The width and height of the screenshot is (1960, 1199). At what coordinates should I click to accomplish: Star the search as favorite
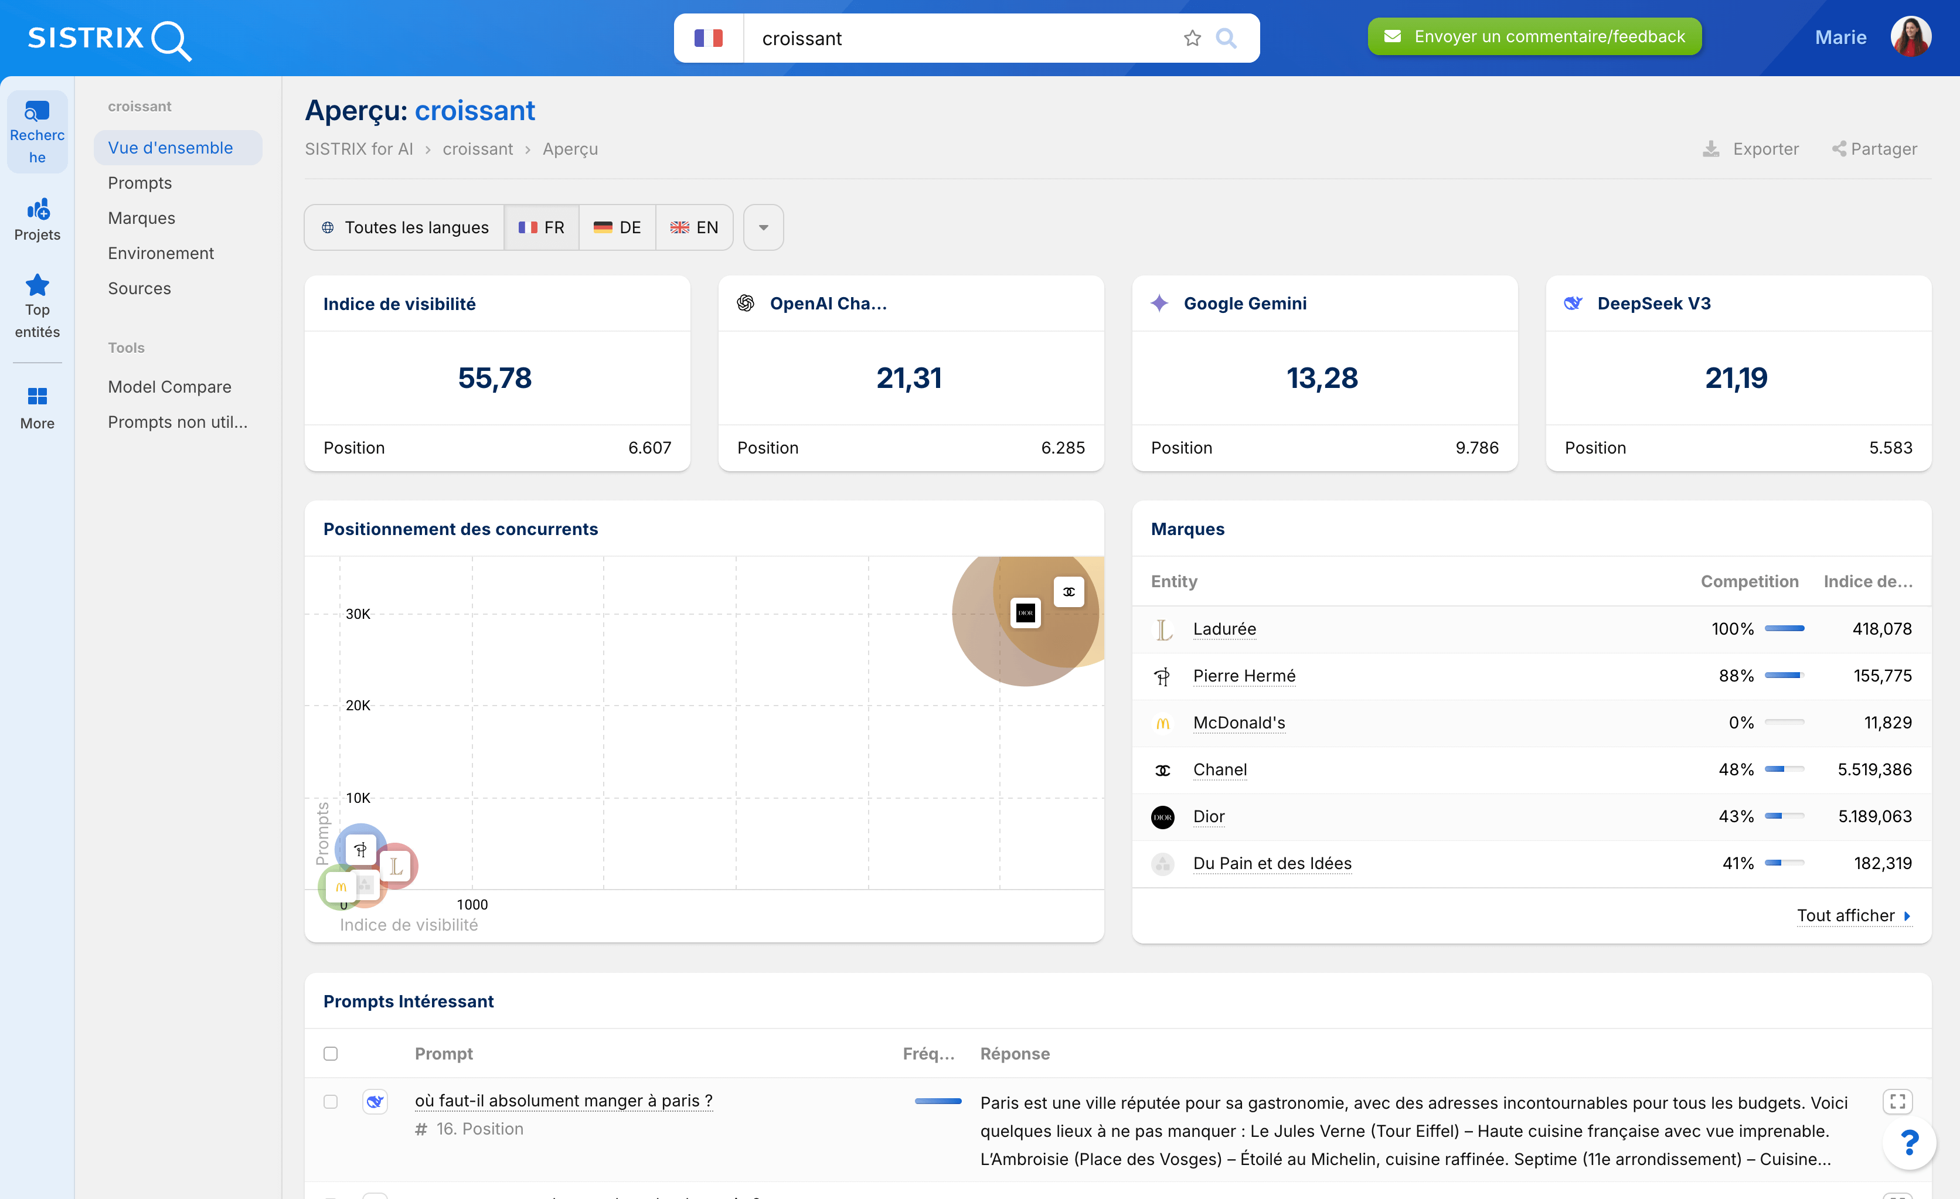1192,38
